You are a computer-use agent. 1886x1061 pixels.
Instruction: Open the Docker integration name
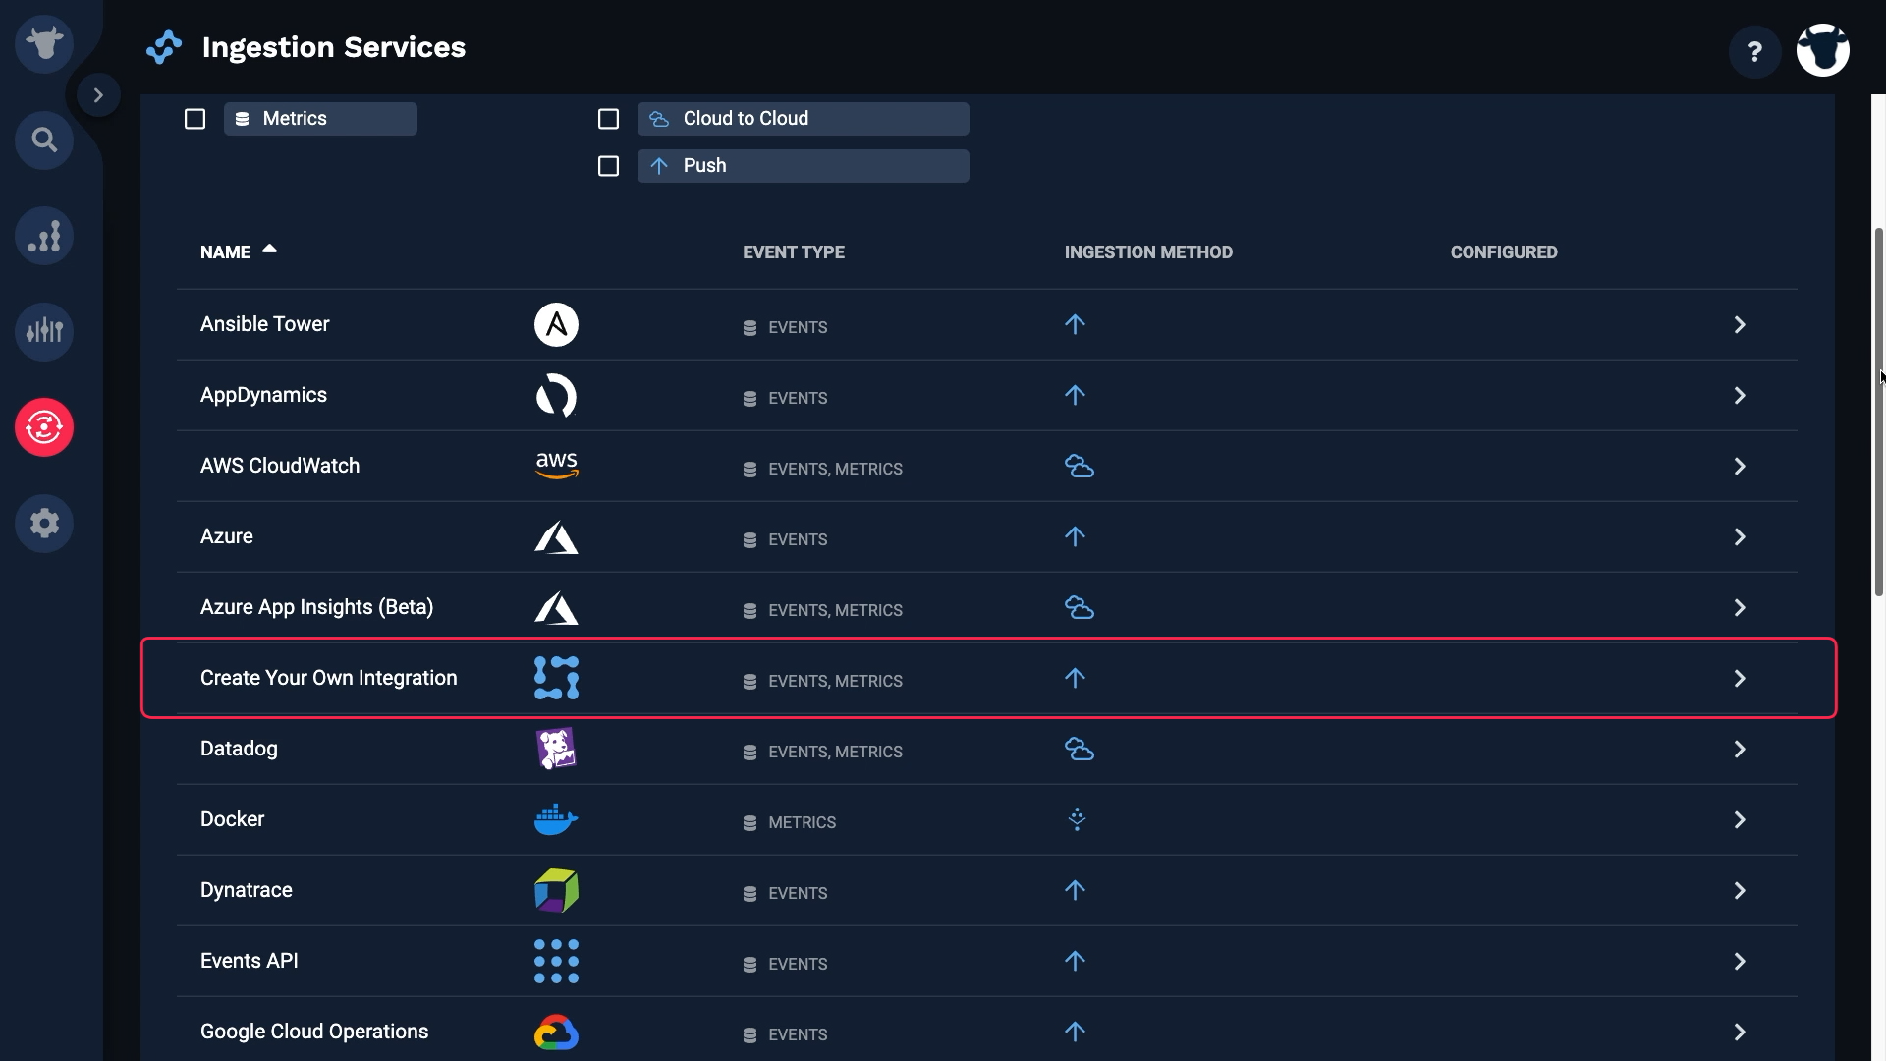coord(232,819)
